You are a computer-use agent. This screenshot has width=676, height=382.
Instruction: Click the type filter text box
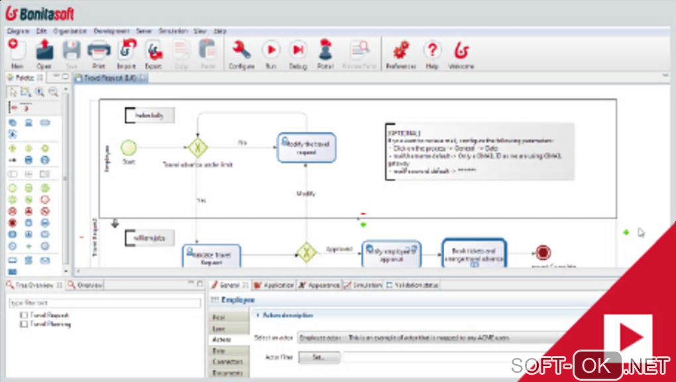pos(105,303)
